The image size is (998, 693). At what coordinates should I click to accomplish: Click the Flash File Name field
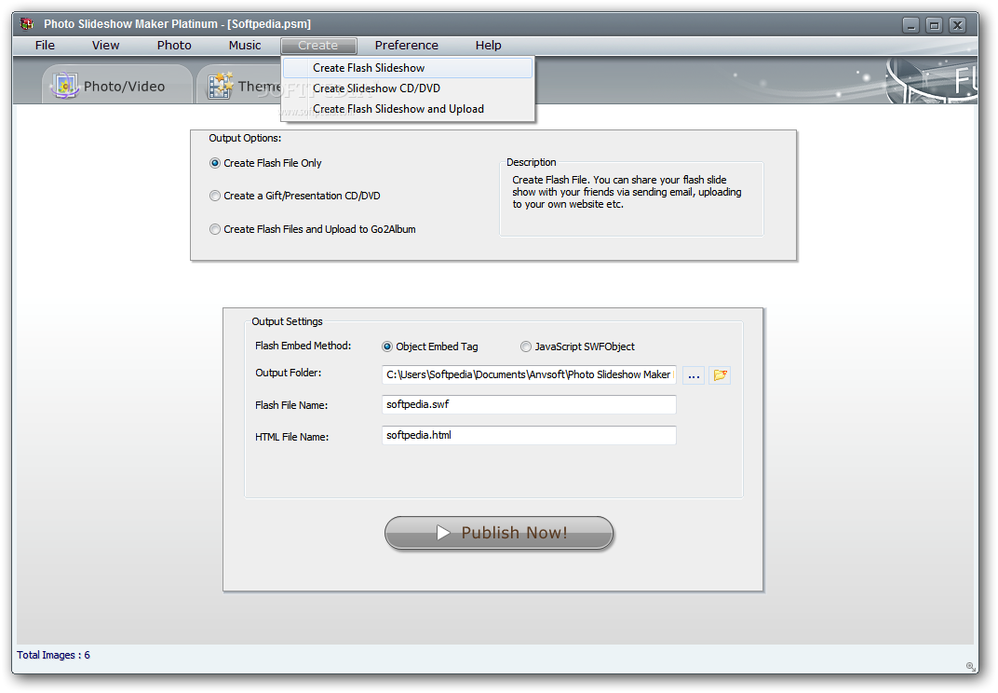(x=529, y=404)
